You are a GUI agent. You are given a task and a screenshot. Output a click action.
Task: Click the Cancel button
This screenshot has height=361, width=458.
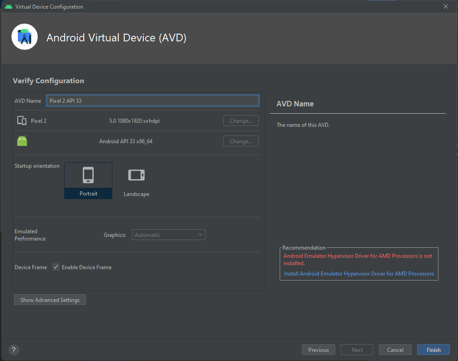click(395, 350)
